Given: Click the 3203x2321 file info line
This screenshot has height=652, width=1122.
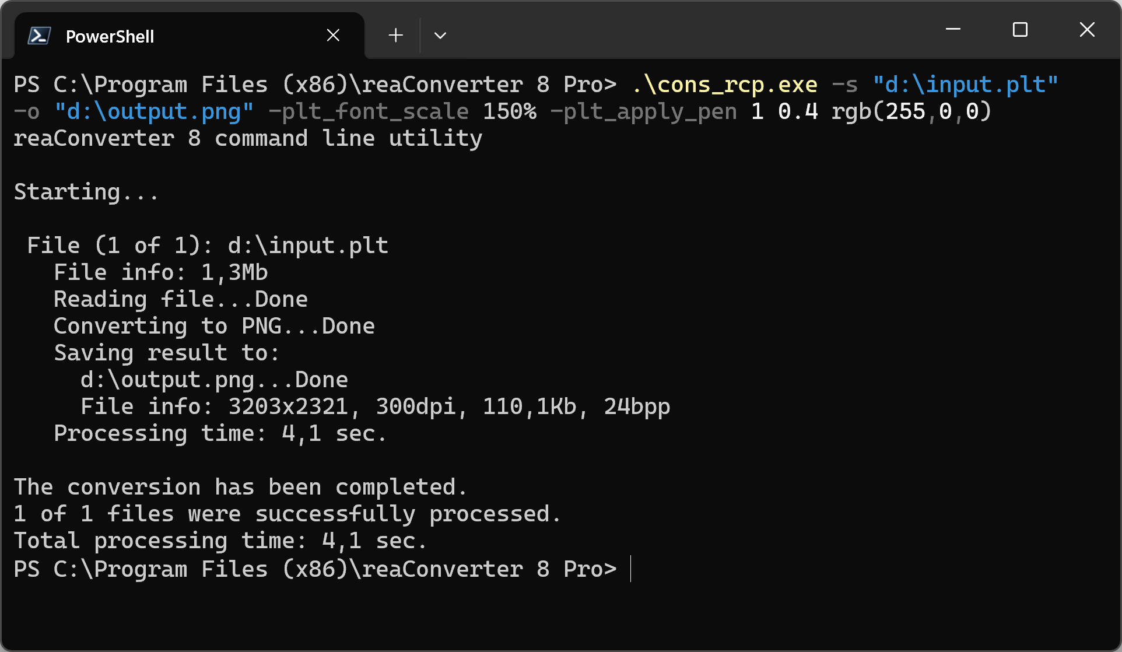Looking at the screenshot, I should coord(375,407).
